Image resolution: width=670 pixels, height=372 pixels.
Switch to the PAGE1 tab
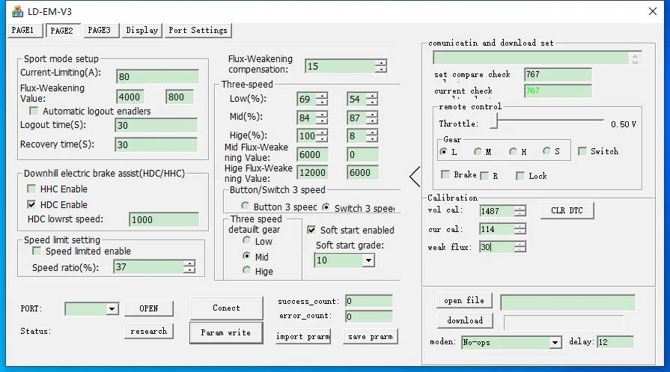[25, 31]
